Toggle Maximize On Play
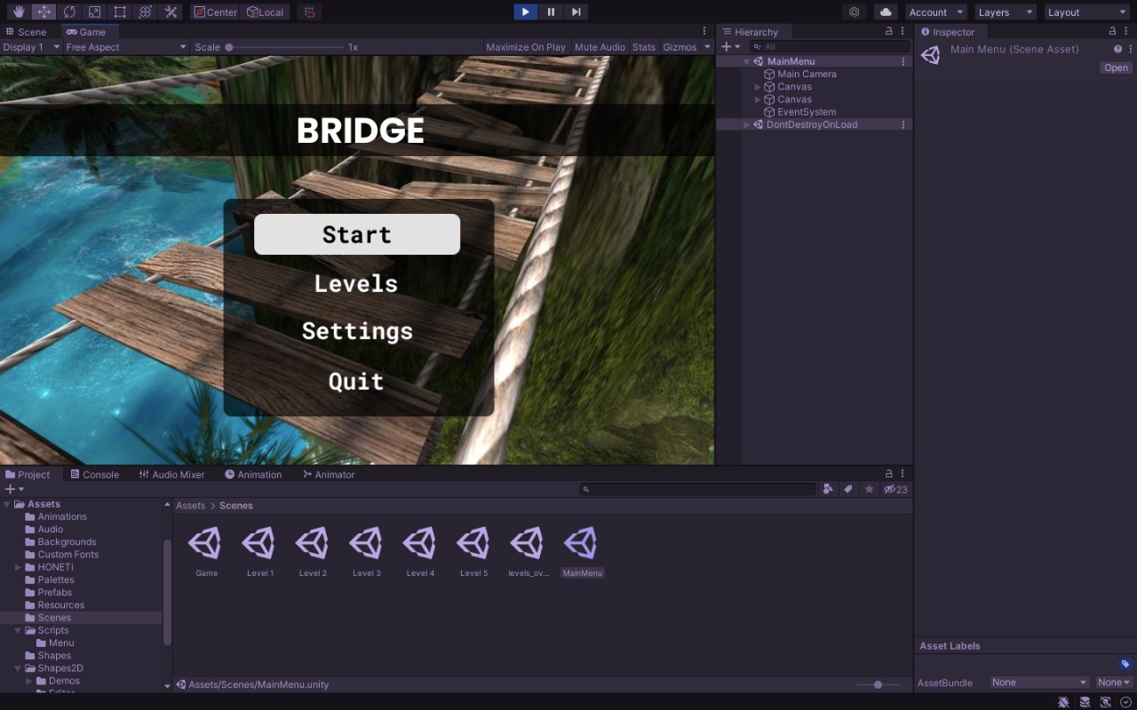 point(526,47)
